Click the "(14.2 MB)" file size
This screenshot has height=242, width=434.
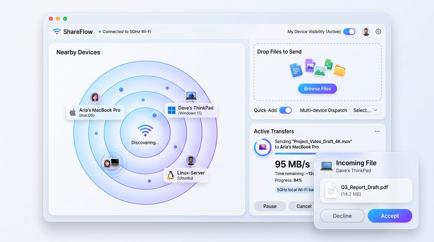click(351, 194)
